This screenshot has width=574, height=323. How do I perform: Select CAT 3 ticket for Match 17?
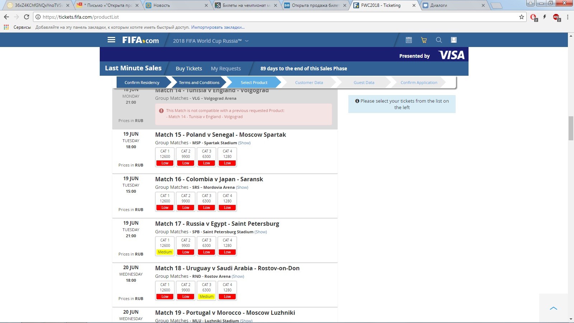[207, 246]
